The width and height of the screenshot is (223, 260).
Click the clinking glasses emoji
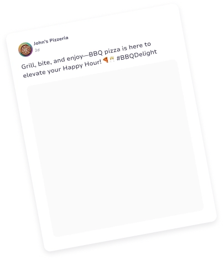[x=112, y=59]
